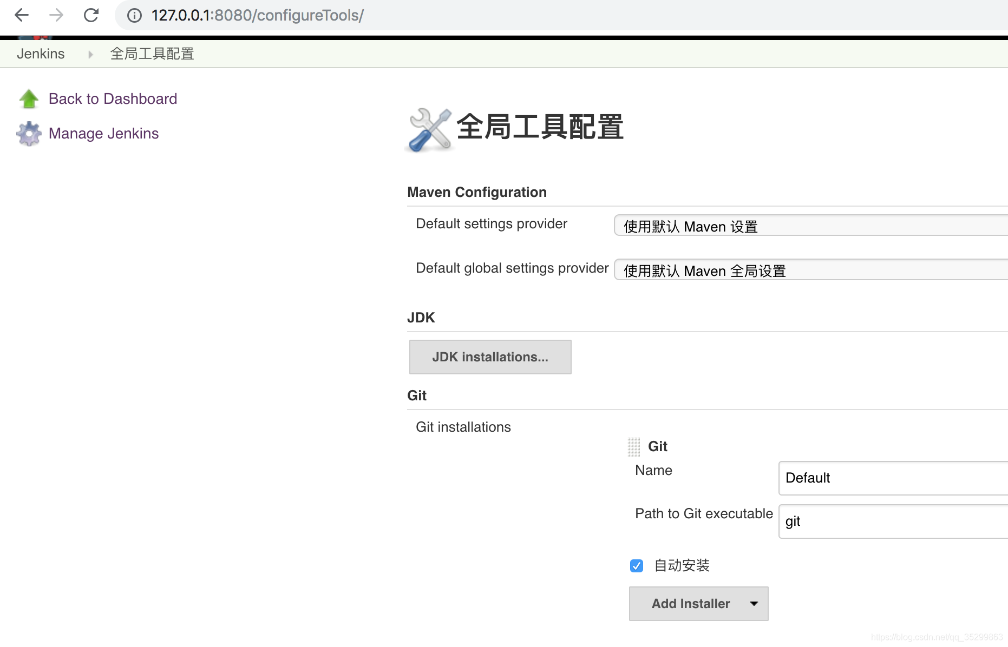Click the breadcrumb arrow after Jenkins

(x=90, y=54)
